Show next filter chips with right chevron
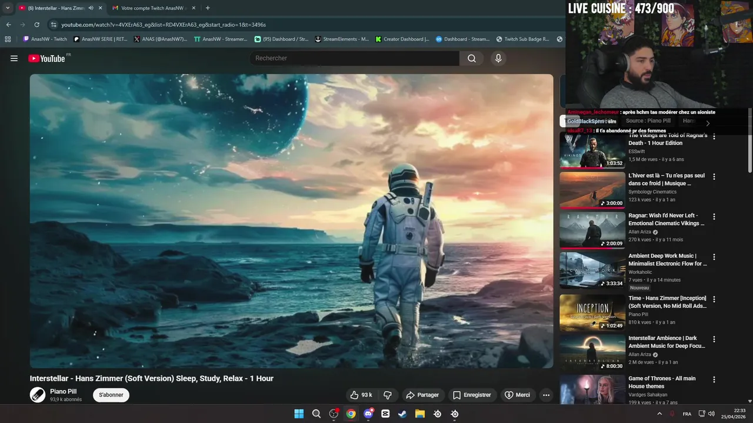Image resolution: width=753 pixels, height=423 pixels. coord(708,123)
